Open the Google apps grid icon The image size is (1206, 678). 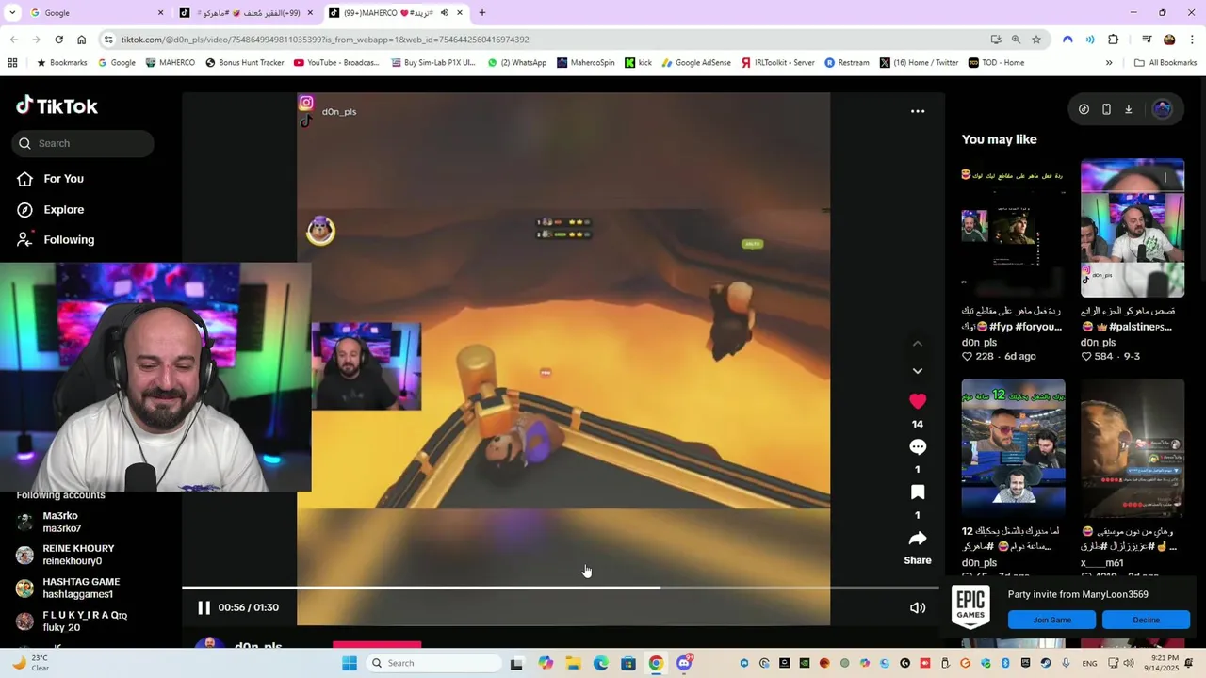12,63
